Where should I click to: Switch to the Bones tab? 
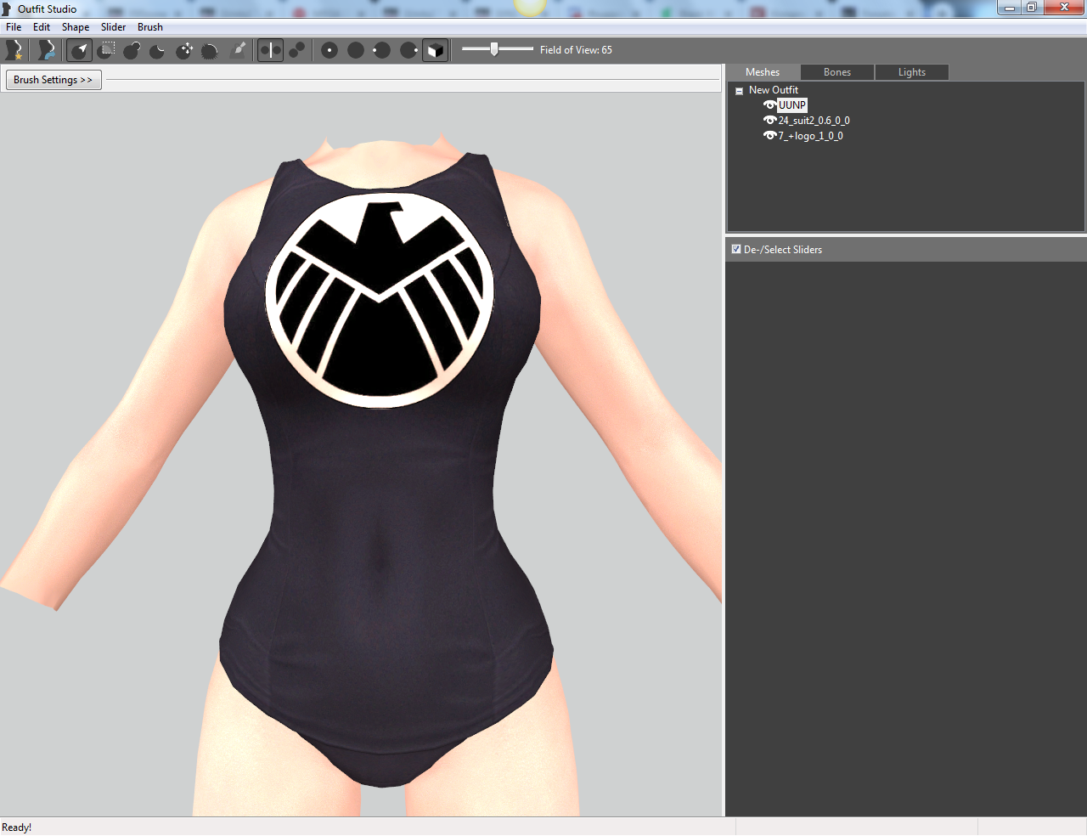[x=837, y=72]
